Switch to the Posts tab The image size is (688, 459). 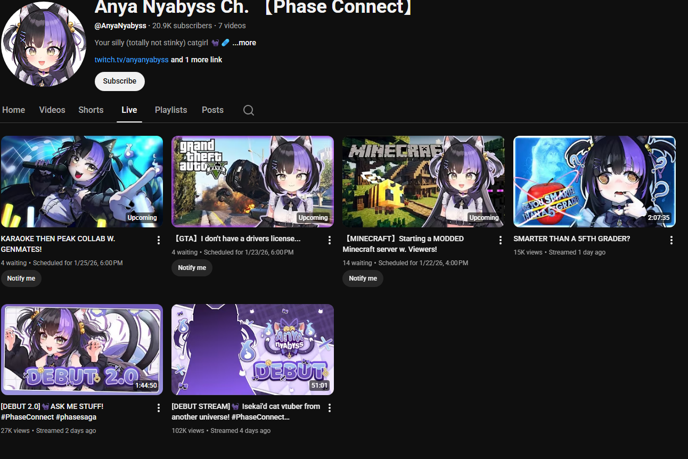click(x=212, y=110)
